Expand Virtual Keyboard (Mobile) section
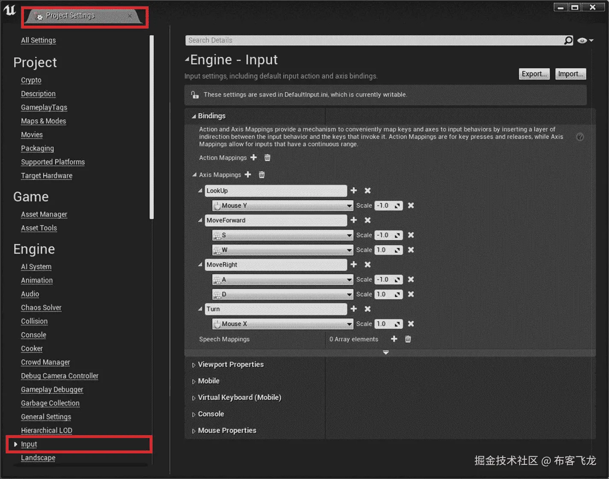Viewport: 609px width, 479px height. click(x=194, y=398)
